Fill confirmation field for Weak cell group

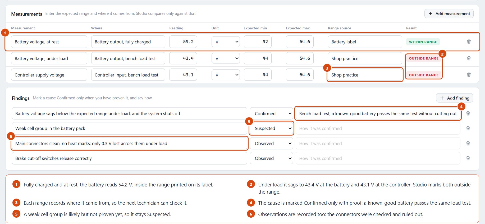click(x=378, y=128)
